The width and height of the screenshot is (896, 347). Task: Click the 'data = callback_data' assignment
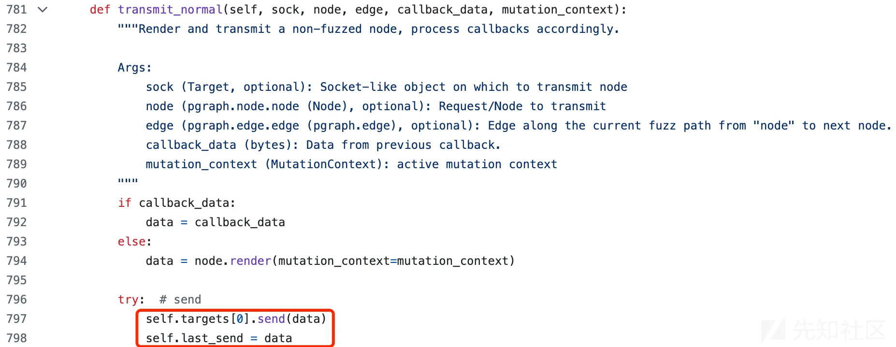click(216, 222)
